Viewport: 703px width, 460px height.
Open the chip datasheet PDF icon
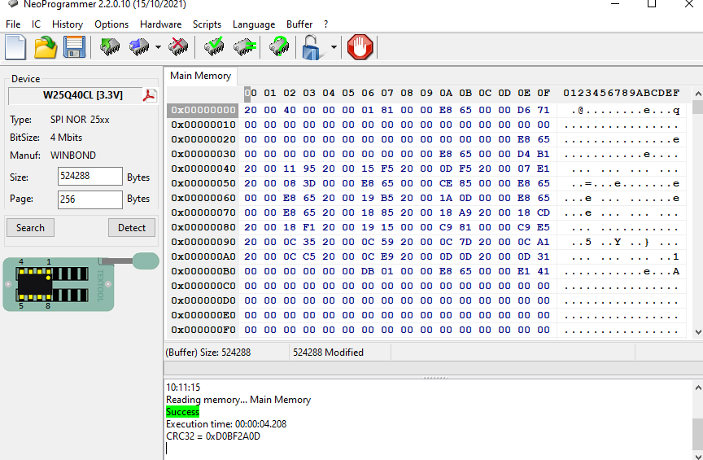[x=150, y=95]
